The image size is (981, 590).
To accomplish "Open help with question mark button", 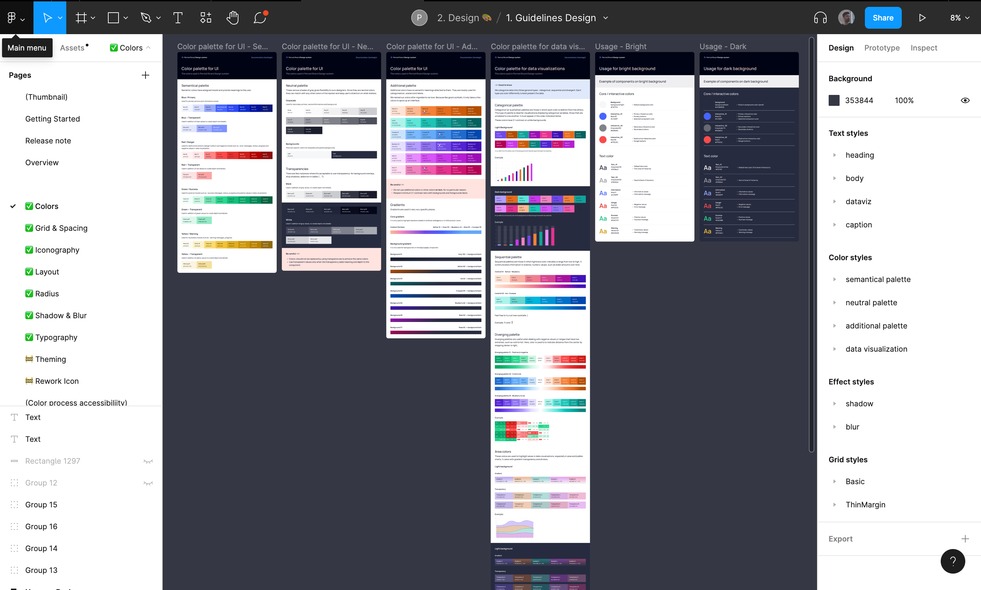I will tap(953, 561).
